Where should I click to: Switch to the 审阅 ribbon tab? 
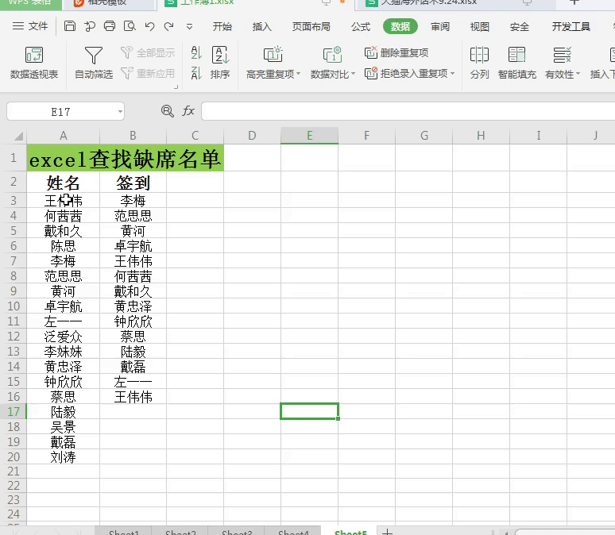click(x=440, y=27)
